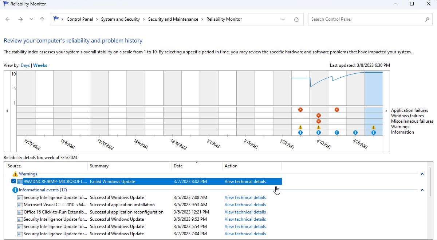Select the yellow warning icon for week of 2/26
This screenshot has width=437, height=240.
coord(373,127)
